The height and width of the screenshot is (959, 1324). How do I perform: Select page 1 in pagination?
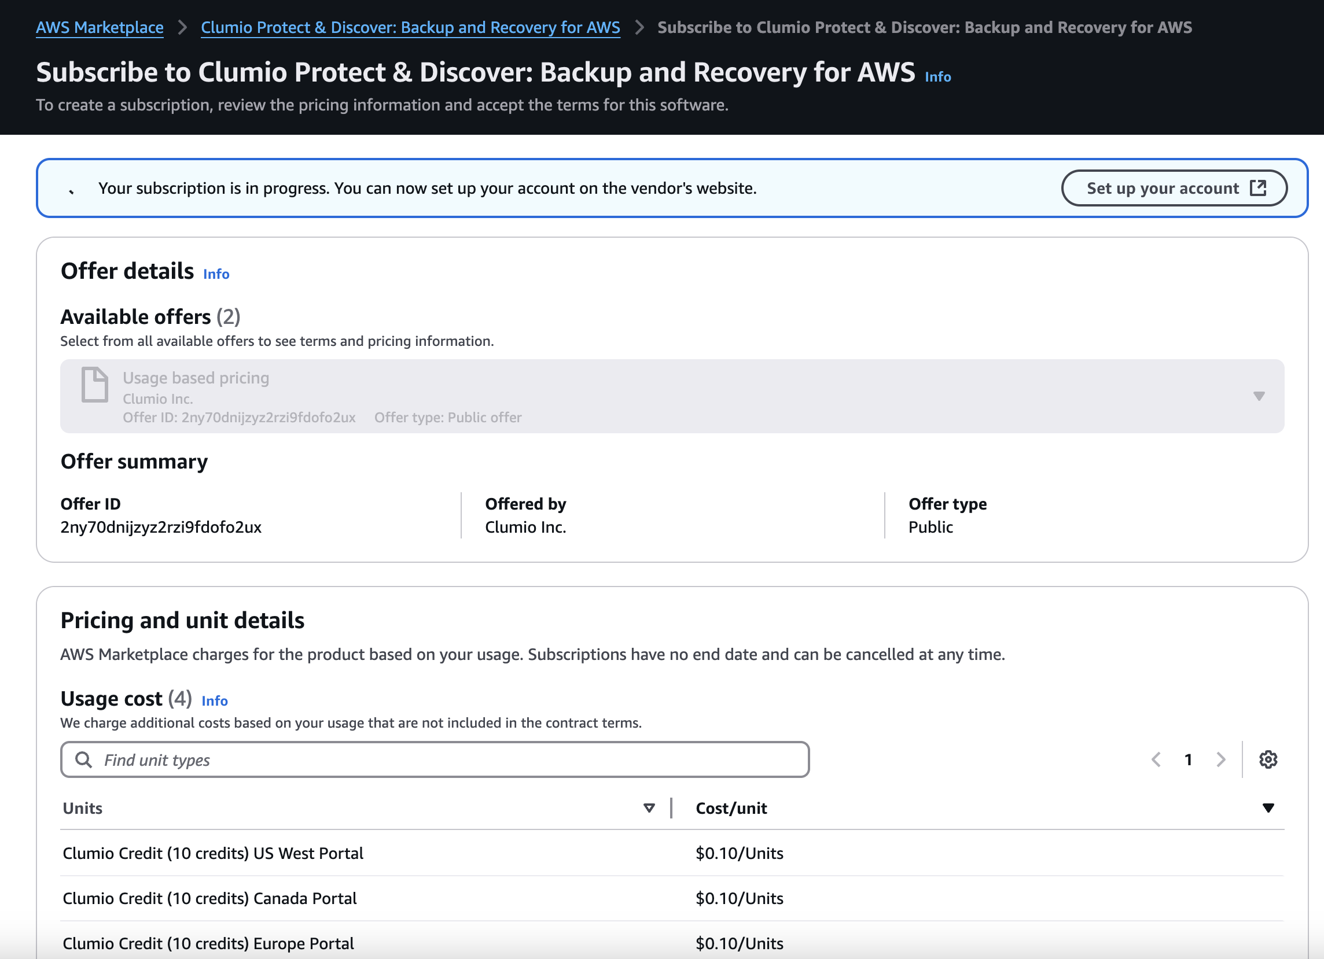[x=1188, y=759]
